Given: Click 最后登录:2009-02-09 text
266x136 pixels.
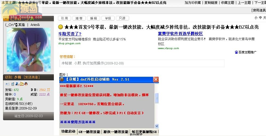Looking at the screenshot, I should click(21, 108).
